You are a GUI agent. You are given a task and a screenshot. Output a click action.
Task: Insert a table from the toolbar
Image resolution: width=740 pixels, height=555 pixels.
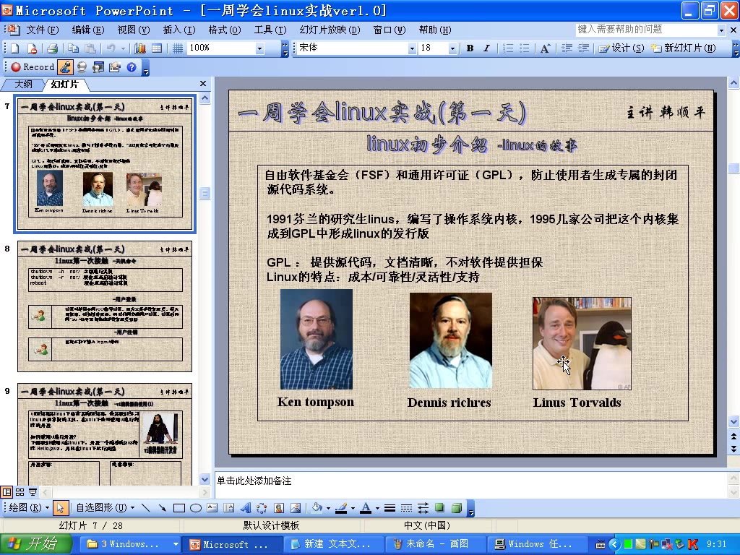click(157, 48)
